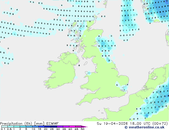Click the legend value '50'
The image size is (169, 130).
tap(83, 129)
